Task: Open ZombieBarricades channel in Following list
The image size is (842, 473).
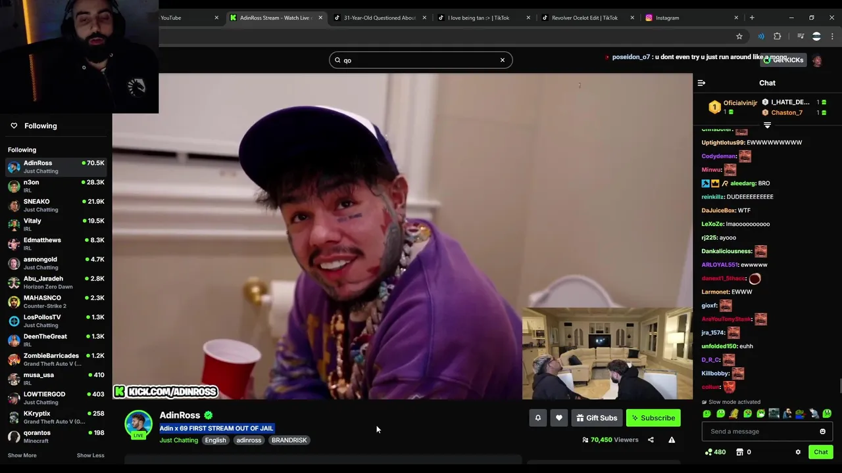Action: 56,359
